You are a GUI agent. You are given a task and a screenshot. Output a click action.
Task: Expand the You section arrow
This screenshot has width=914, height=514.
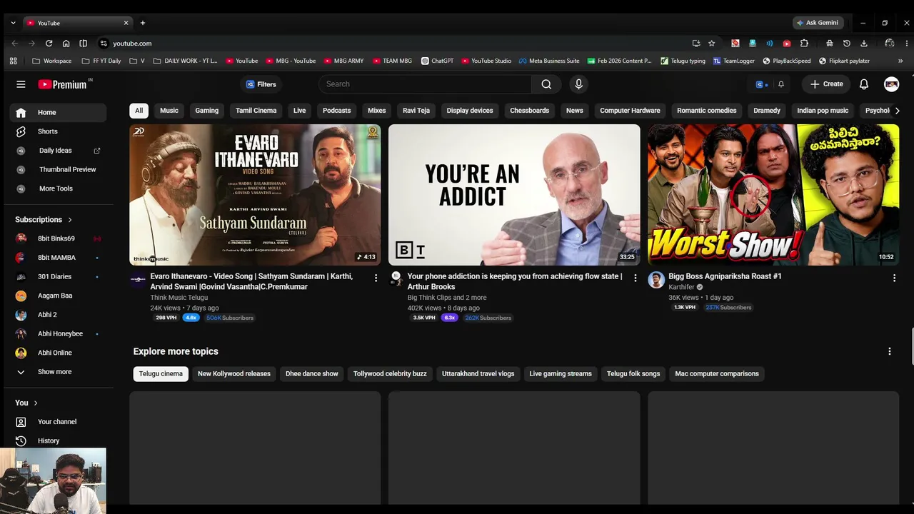(36, 403)
